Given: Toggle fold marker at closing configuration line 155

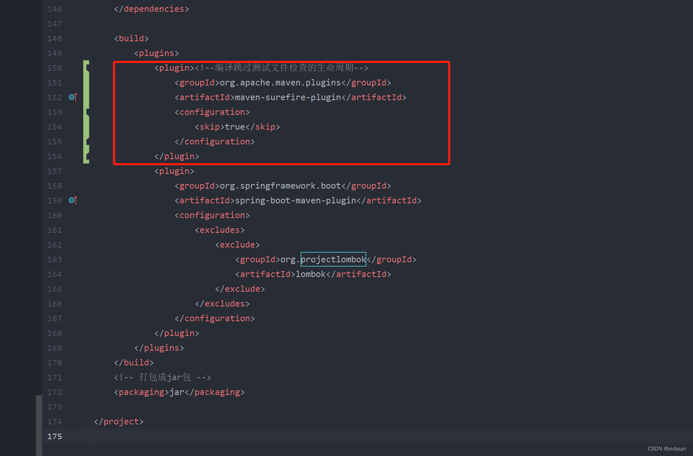Looking at the screenshot, I should click(90, 141).
